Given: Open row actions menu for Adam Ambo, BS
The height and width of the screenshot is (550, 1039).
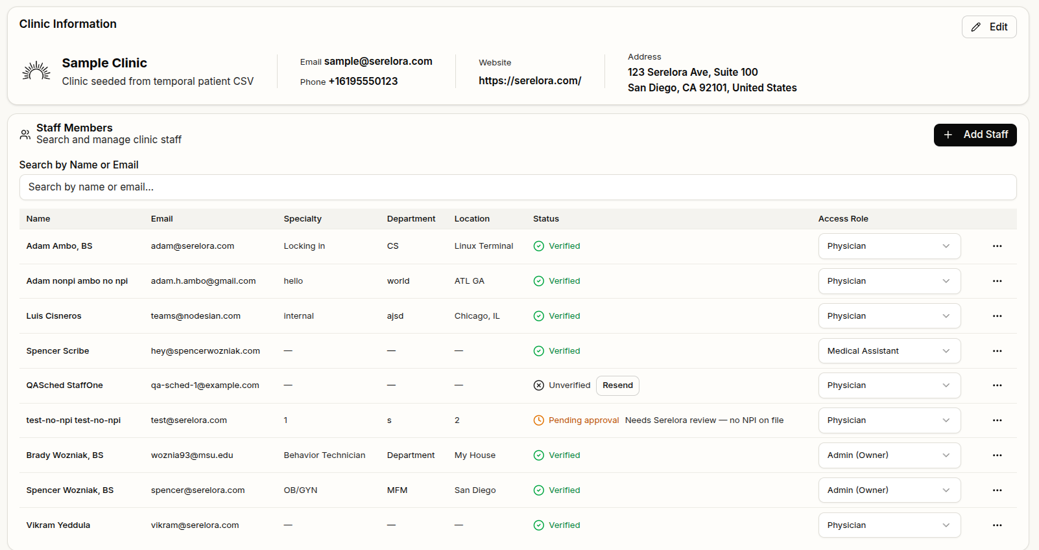Looking at the screenshot, I should (997, 246).
